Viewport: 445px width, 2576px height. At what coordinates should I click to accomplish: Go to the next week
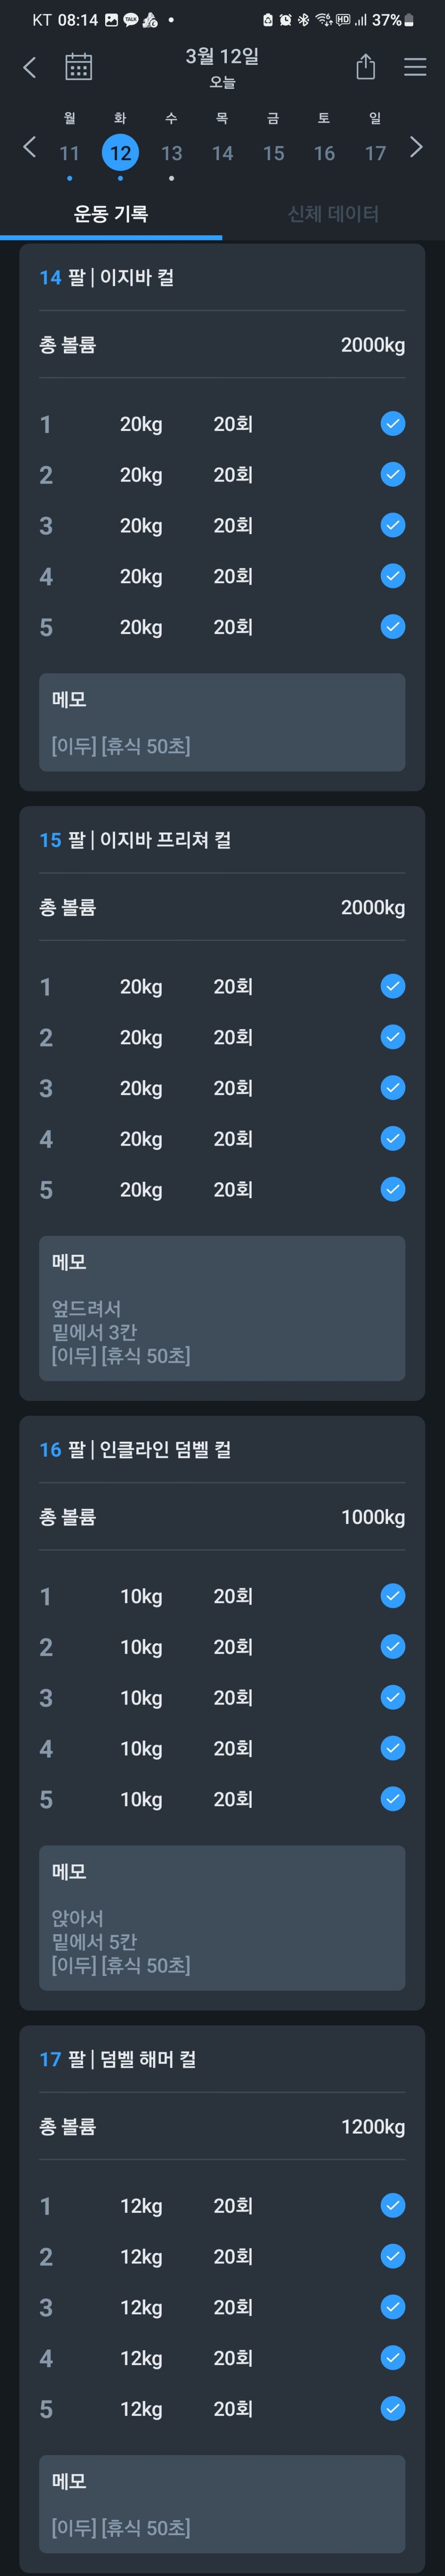[x=416, y=147]
